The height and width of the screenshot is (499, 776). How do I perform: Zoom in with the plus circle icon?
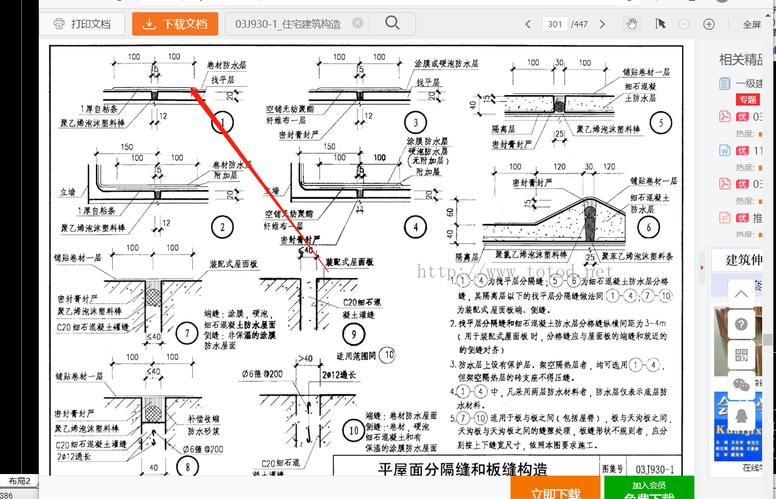(709, 24)
